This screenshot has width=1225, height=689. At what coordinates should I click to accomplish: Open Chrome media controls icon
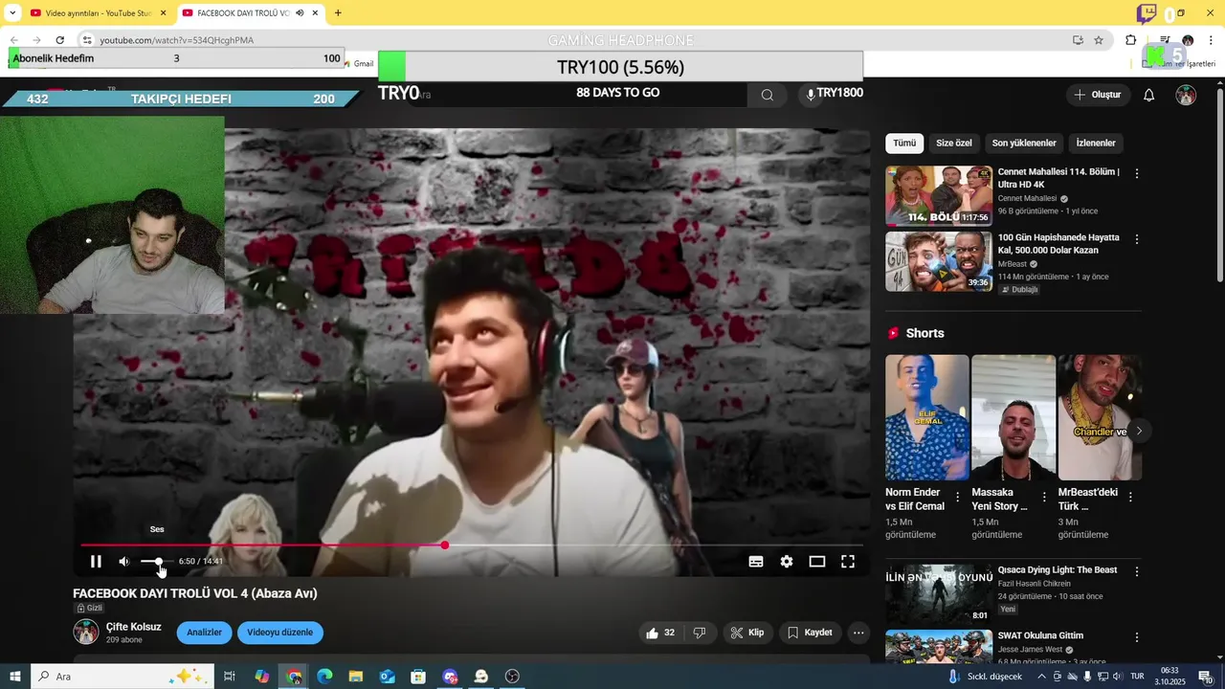(1165, 40)
